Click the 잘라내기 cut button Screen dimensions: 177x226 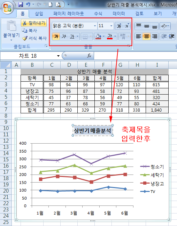click(34, 23)
